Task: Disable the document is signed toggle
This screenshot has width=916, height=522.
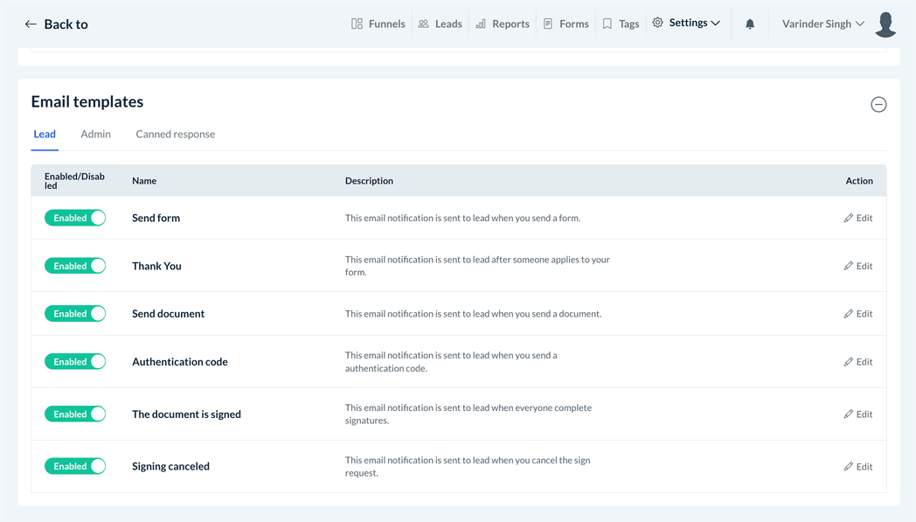Action: [75, 414]
